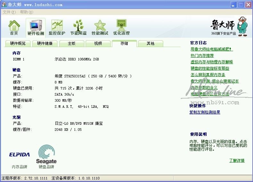Open the 首页 home icon
This screenshot has width=253, height=182.
coord(14,28)
